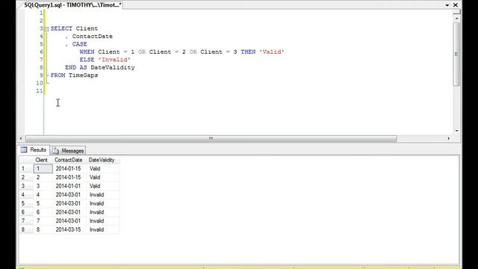The height and width of the screenshot is (269, 478).
Task: Click the Invalid cell in row 7
Action: [x=103, y=221]
